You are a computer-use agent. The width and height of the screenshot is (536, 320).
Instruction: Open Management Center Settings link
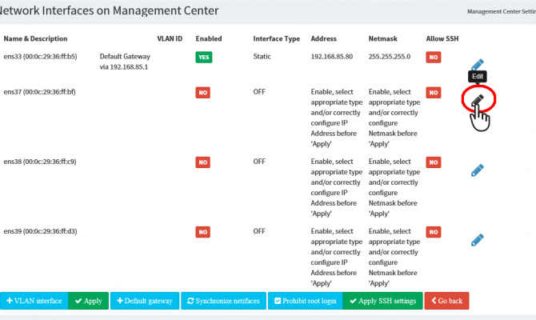(501, 13)
